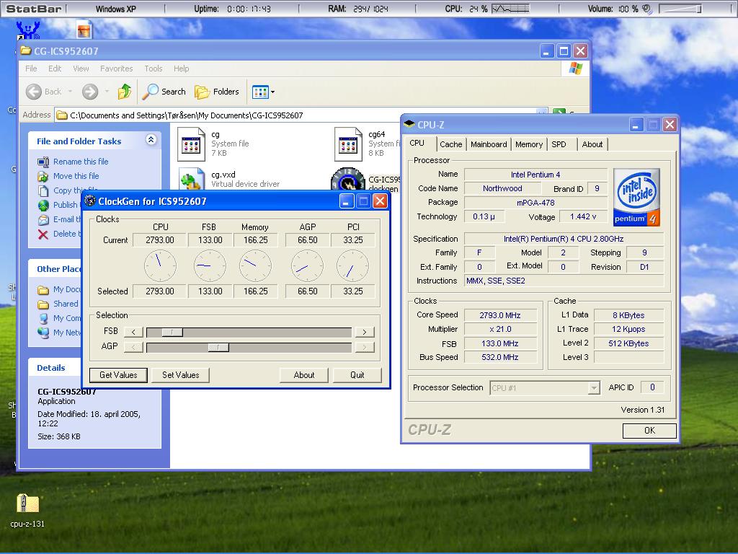
Task: Click the StatBar CPU usage graph
Action: point(510,9)
